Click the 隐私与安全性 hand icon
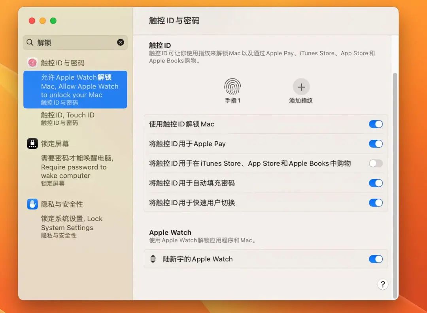 click(x=32, y=204)
